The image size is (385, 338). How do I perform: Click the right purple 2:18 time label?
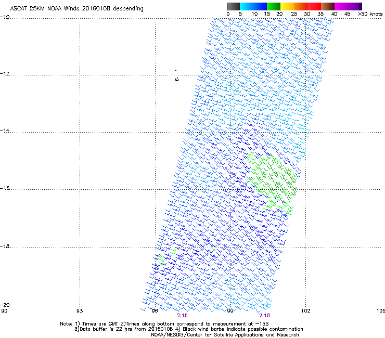pyautogui.click(x=264, y=316)
